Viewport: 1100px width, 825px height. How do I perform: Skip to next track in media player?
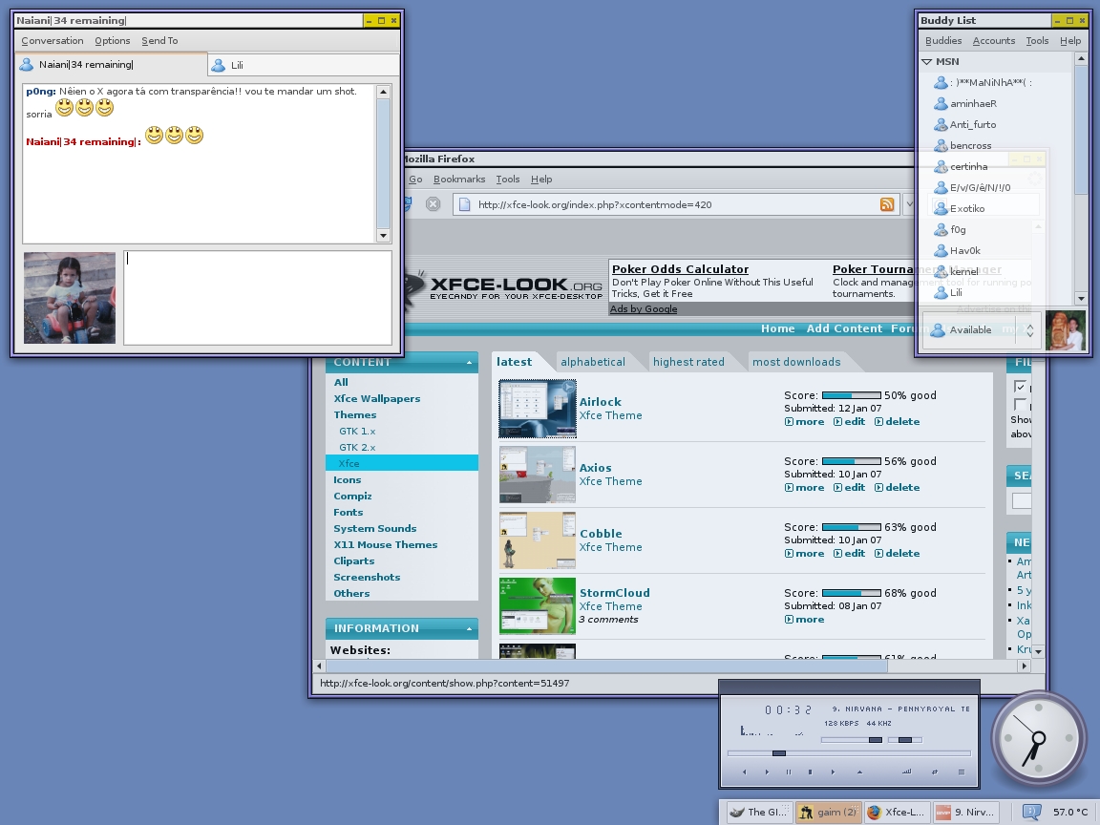833,772
